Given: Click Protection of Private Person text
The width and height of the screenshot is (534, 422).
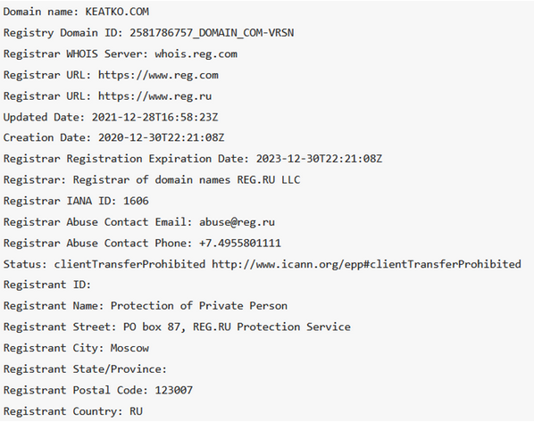Looking at the screenshot, I should coord(199,306).
